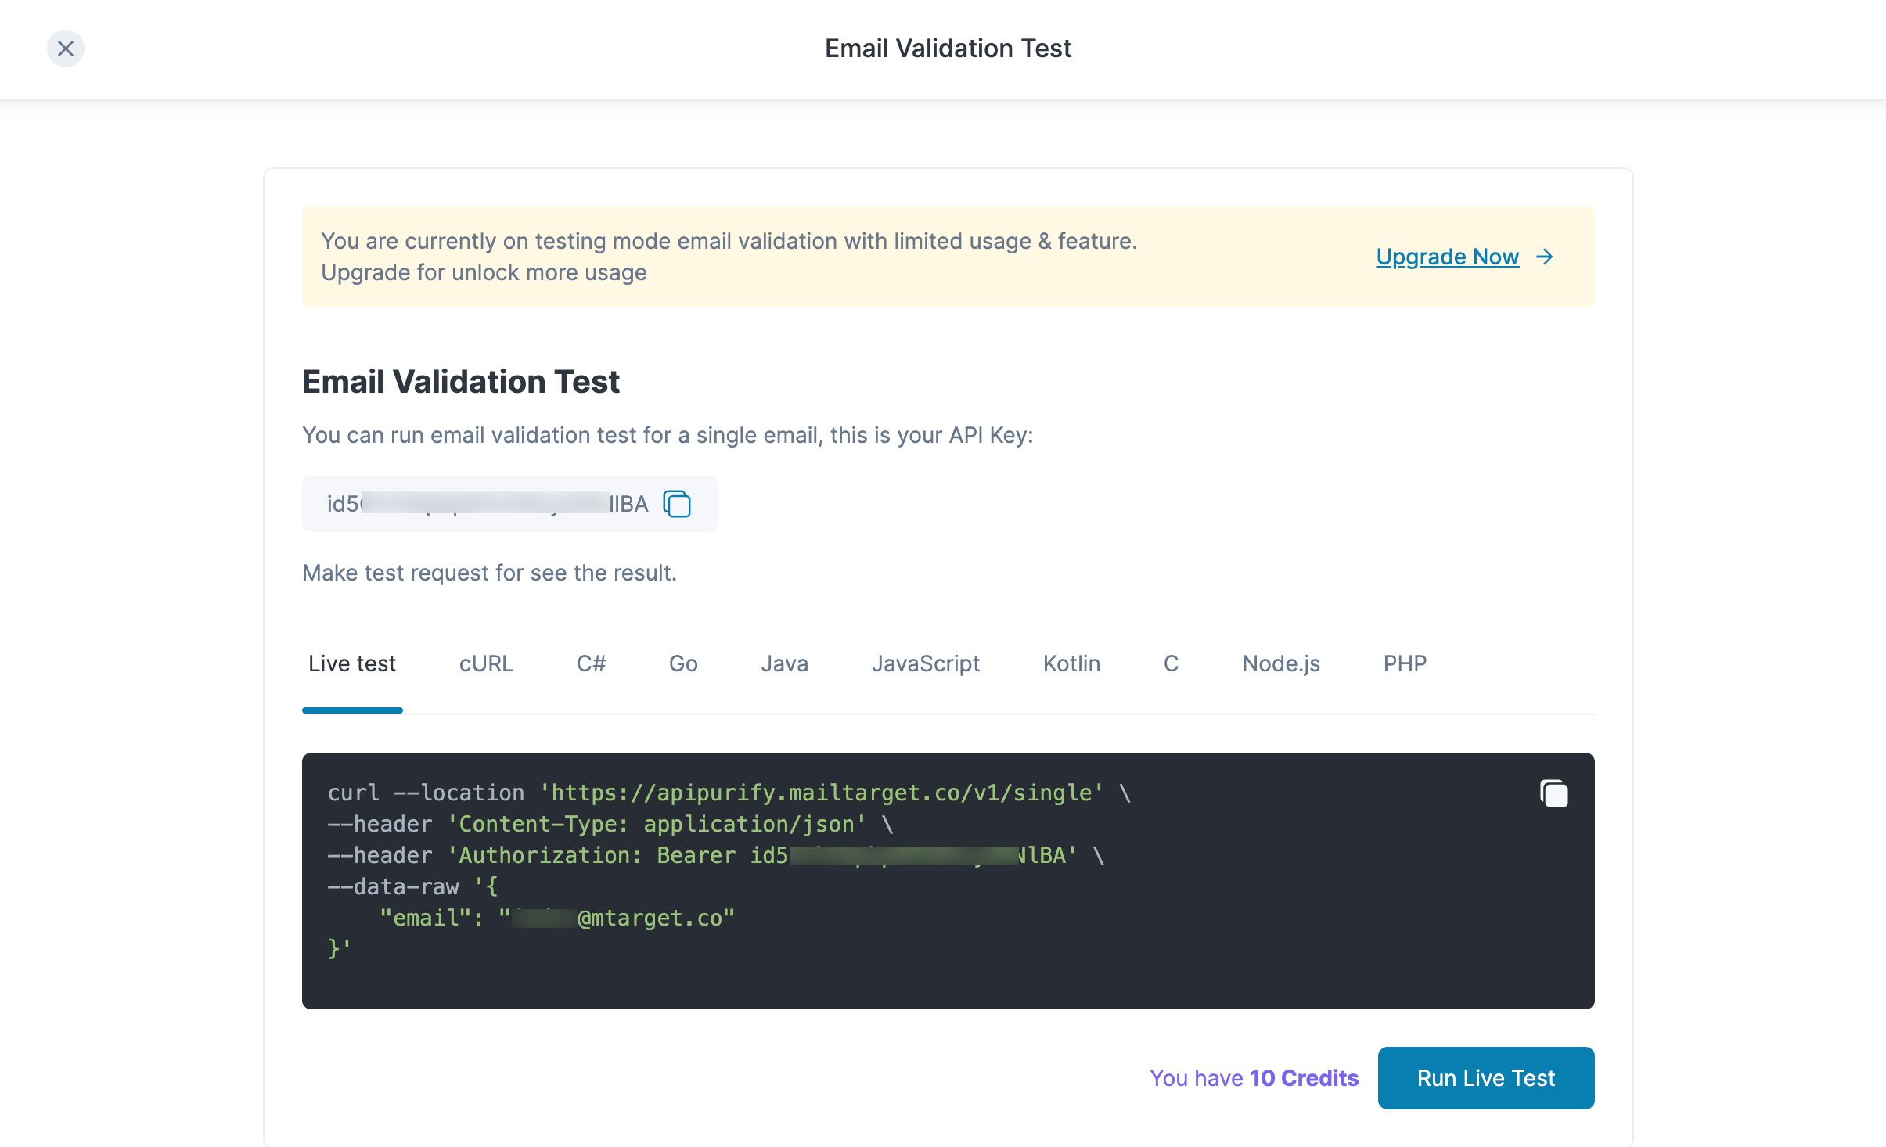Select the Live test tab
Viewport: 1886px width, 1147px height.
pos(352,663)
